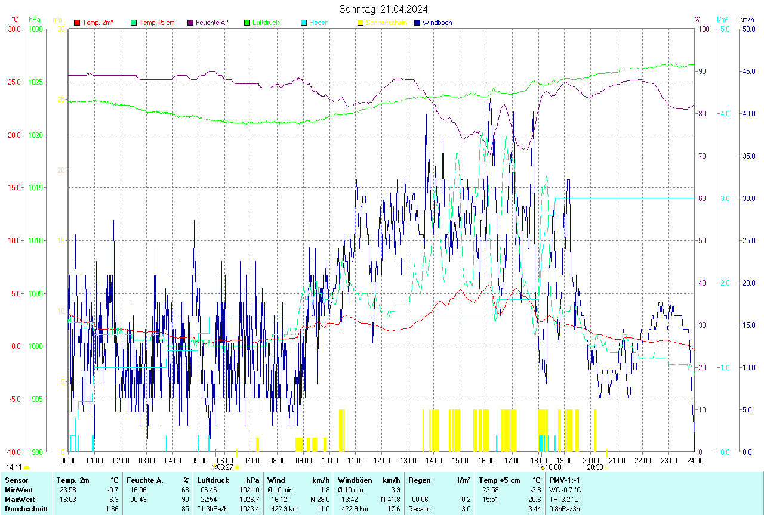Click the Durchschnitt row label
Screen dimensions: 764x515
click(25, 508)
